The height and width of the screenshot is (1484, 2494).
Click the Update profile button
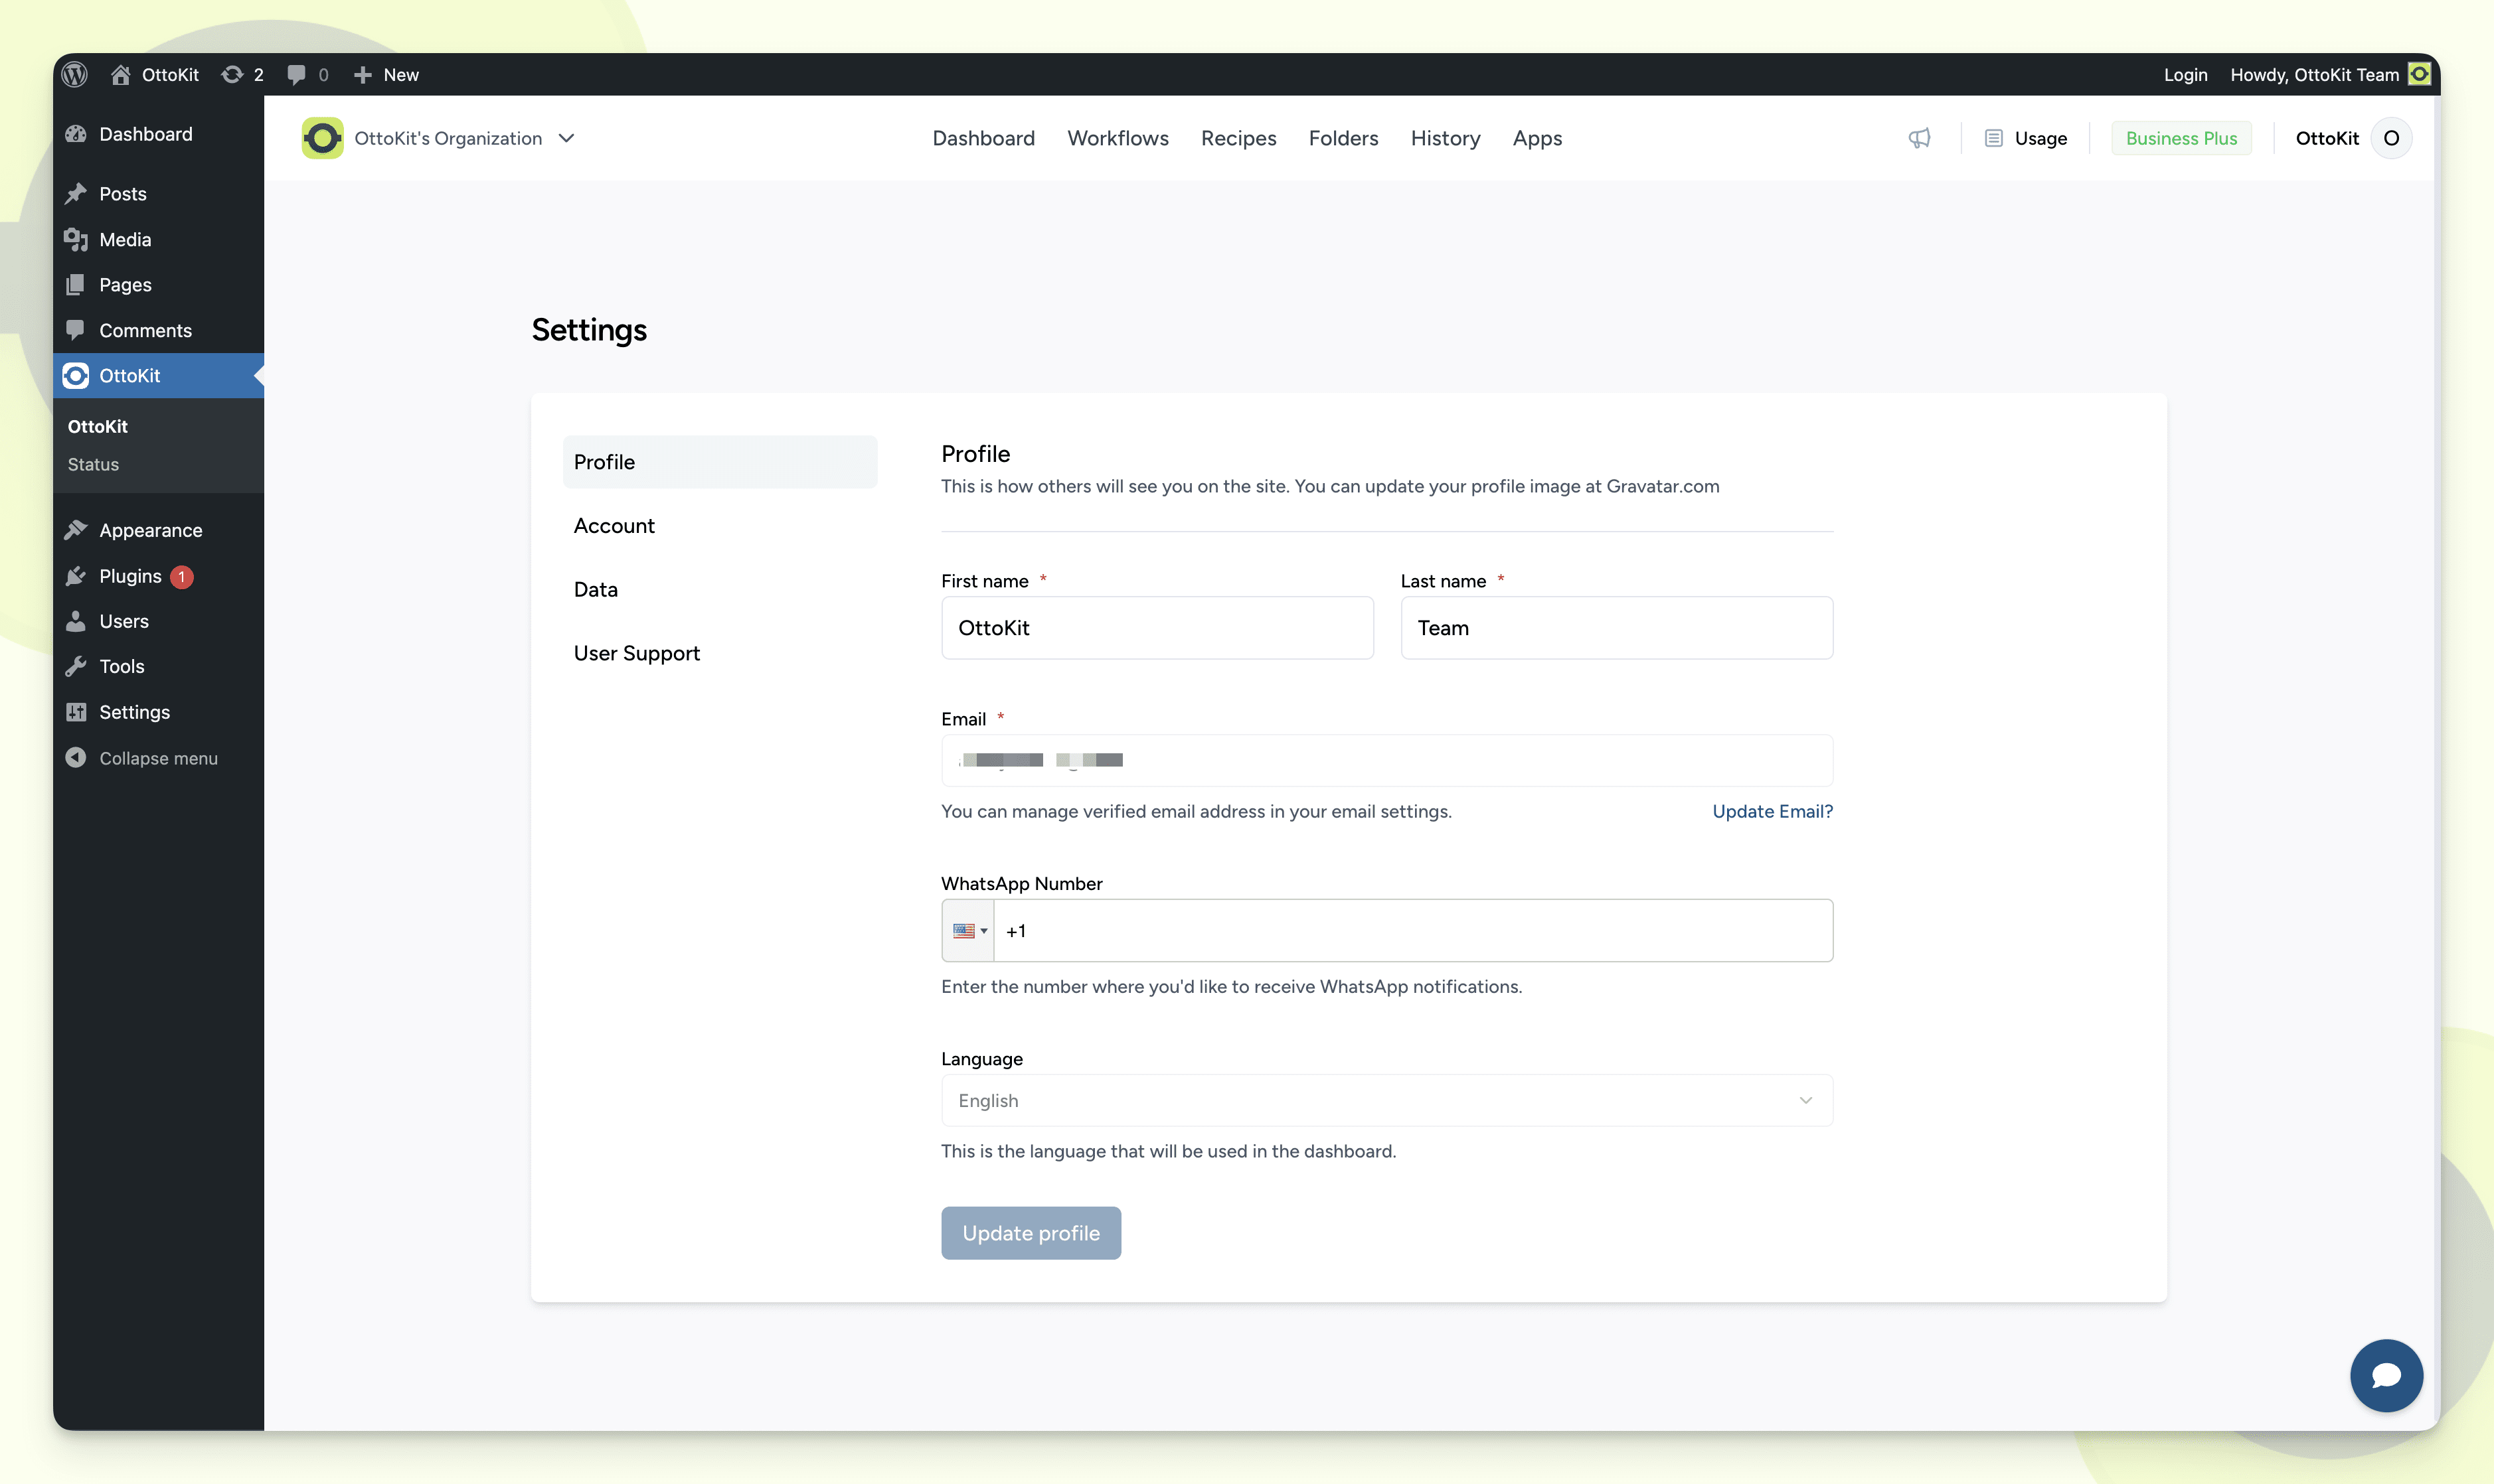coord(1031,1233)
